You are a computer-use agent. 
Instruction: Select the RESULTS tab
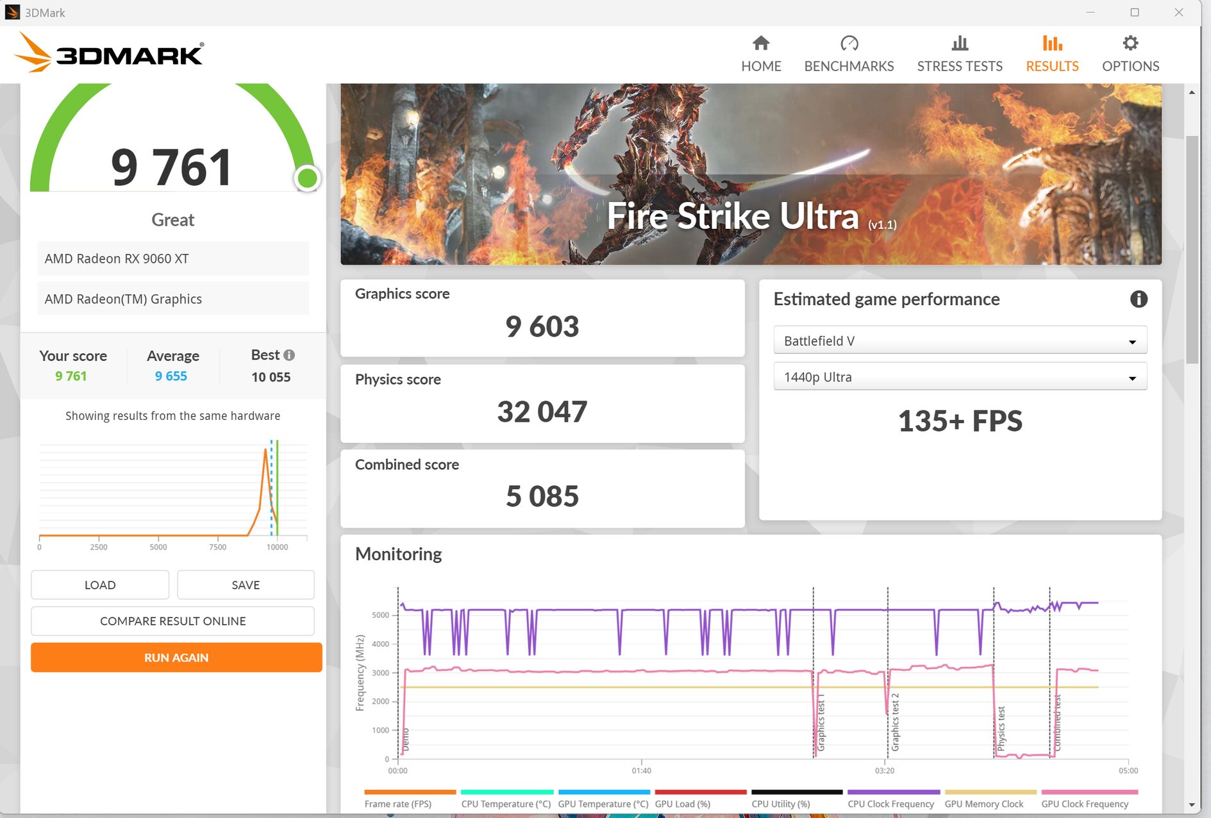coord(1052,53)
